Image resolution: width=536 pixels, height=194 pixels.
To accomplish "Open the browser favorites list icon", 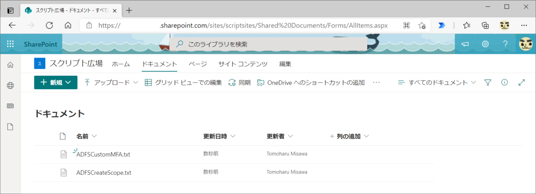I will pyautogui.click(x=466, y=25).
